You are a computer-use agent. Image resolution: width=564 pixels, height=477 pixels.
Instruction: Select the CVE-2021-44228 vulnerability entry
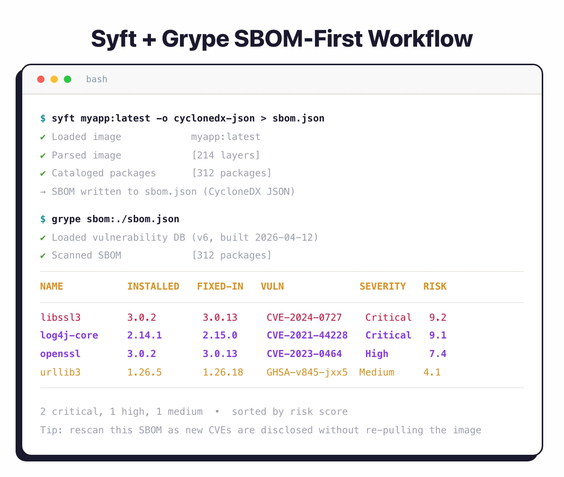click(x=307, y=335)
